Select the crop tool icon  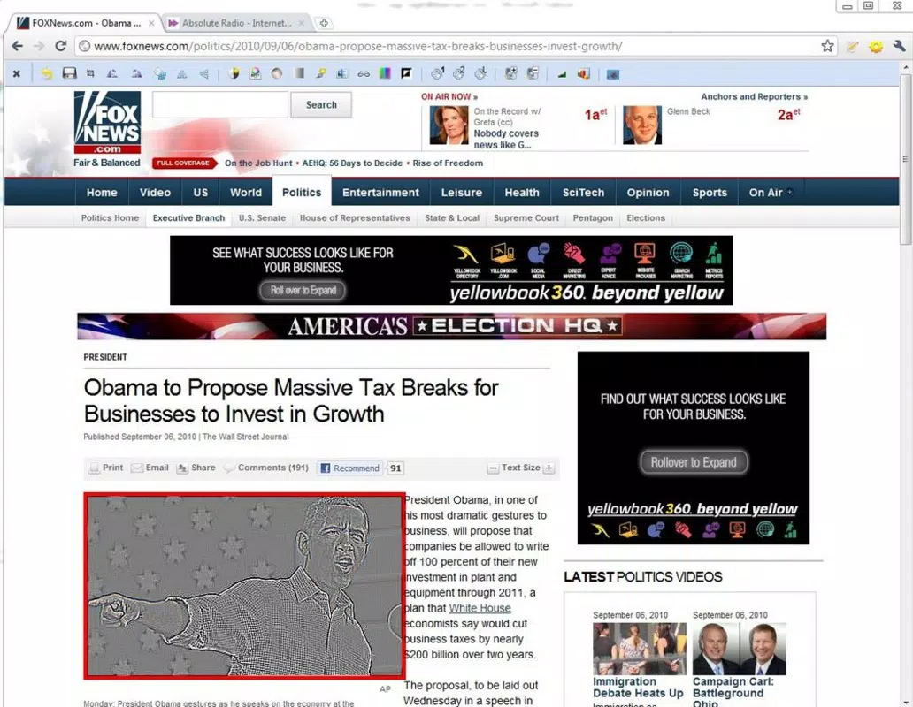(x=90, y=73)
